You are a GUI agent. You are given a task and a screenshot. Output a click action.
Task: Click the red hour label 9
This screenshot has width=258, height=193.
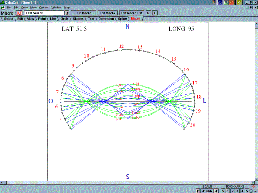(73, 66)
